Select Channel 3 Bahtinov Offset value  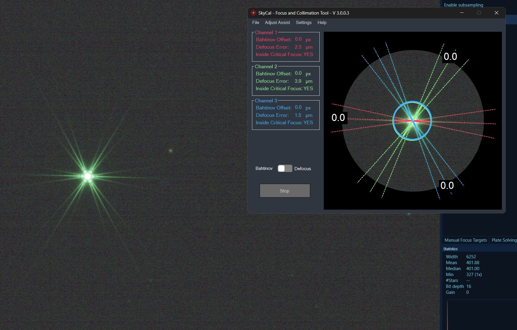click(x=298, y=107)
